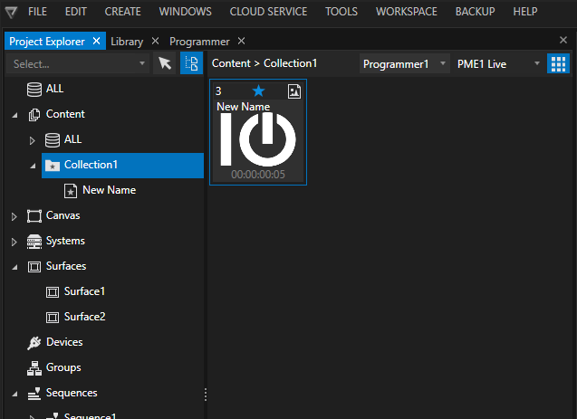This screenshot has width=577, height=419.
Task: Select the top-level ALL database item
Action: coord(54,89)
